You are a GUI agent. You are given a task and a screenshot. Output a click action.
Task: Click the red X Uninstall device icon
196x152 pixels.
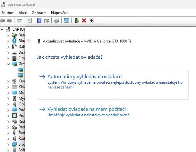(x=84, y=20)
